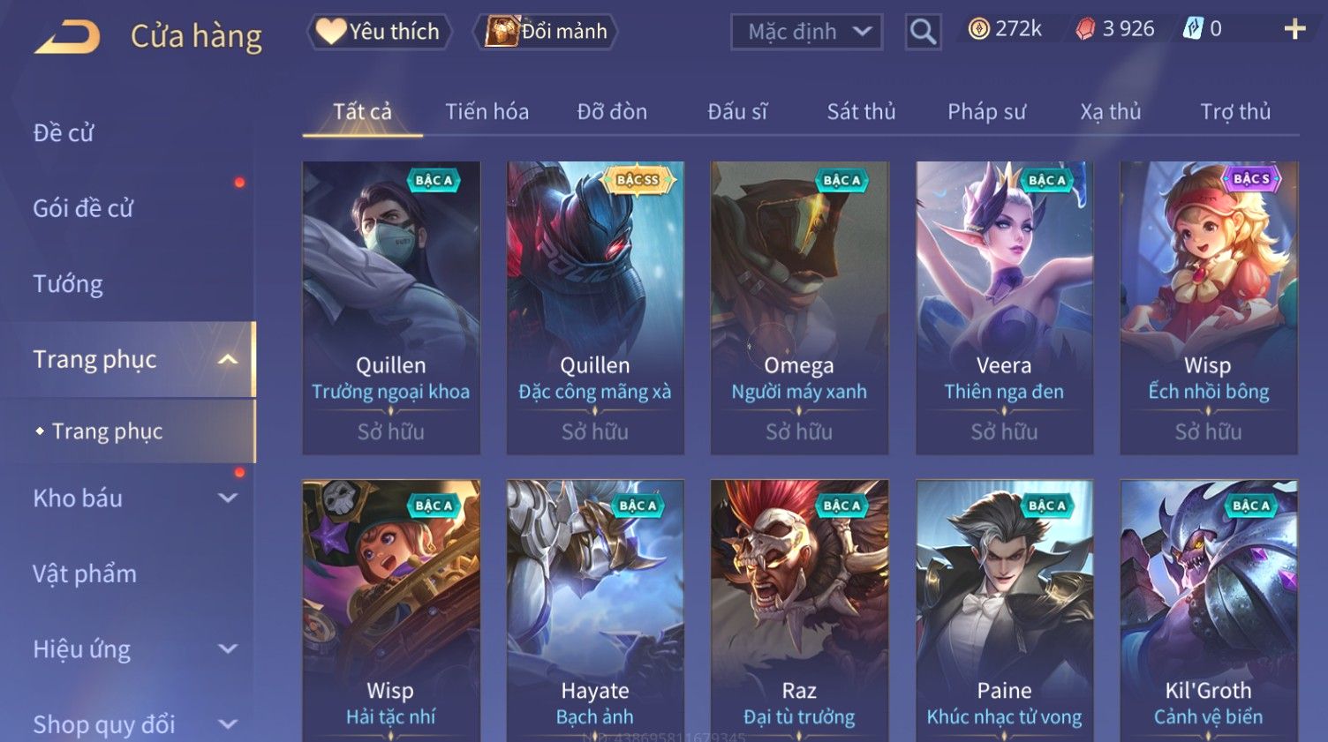1328x742 pixels.
Task: Click the plus icon to add currency
Action: click(x=1294, y=29)
